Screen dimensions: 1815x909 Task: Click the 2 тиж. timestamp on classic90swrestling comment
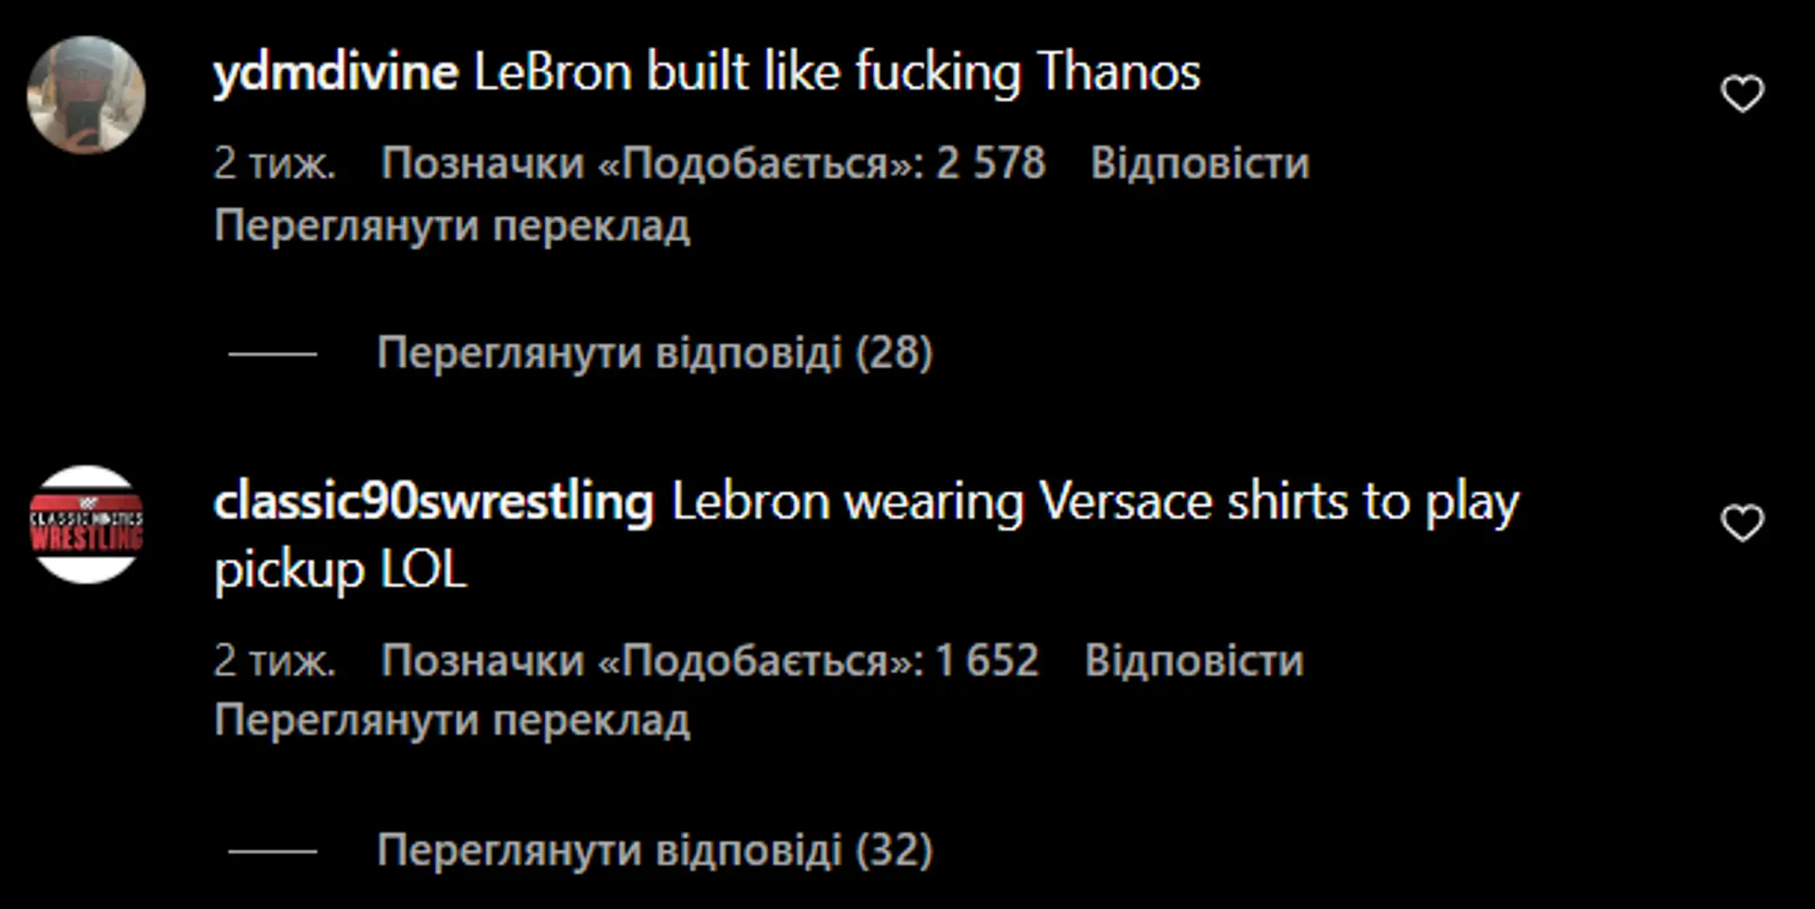pos(274,659)
